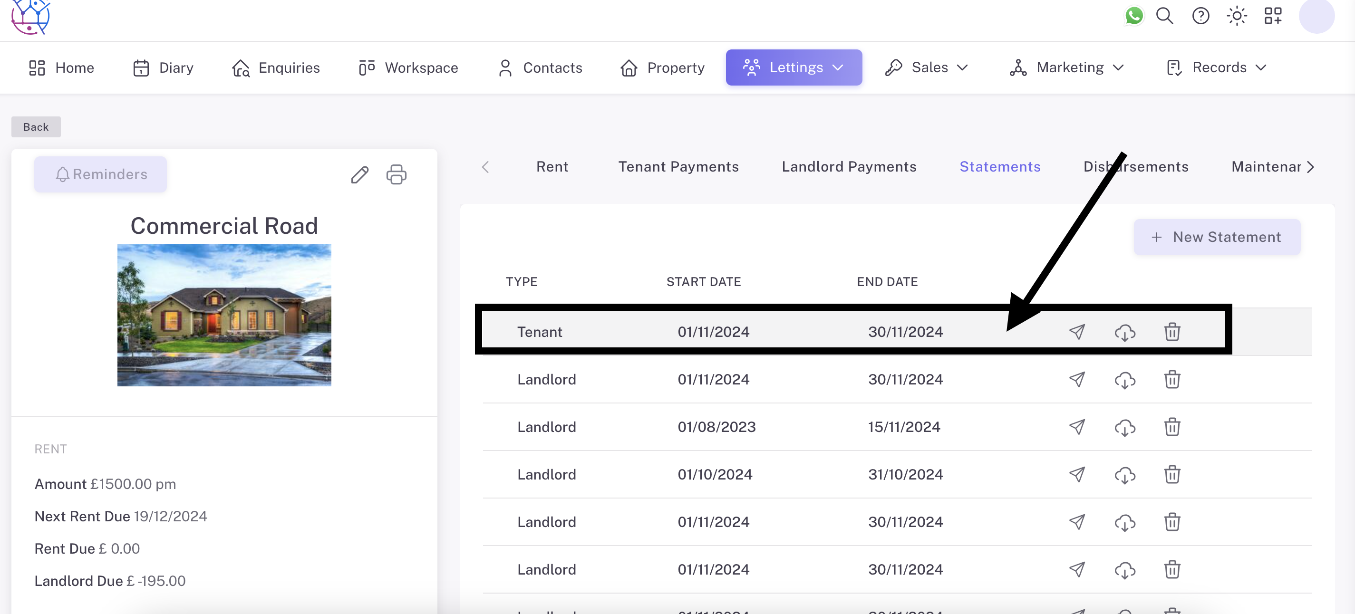Click the Back button
This screenshot has height=614, width=1355.
(x=36, y=127)
